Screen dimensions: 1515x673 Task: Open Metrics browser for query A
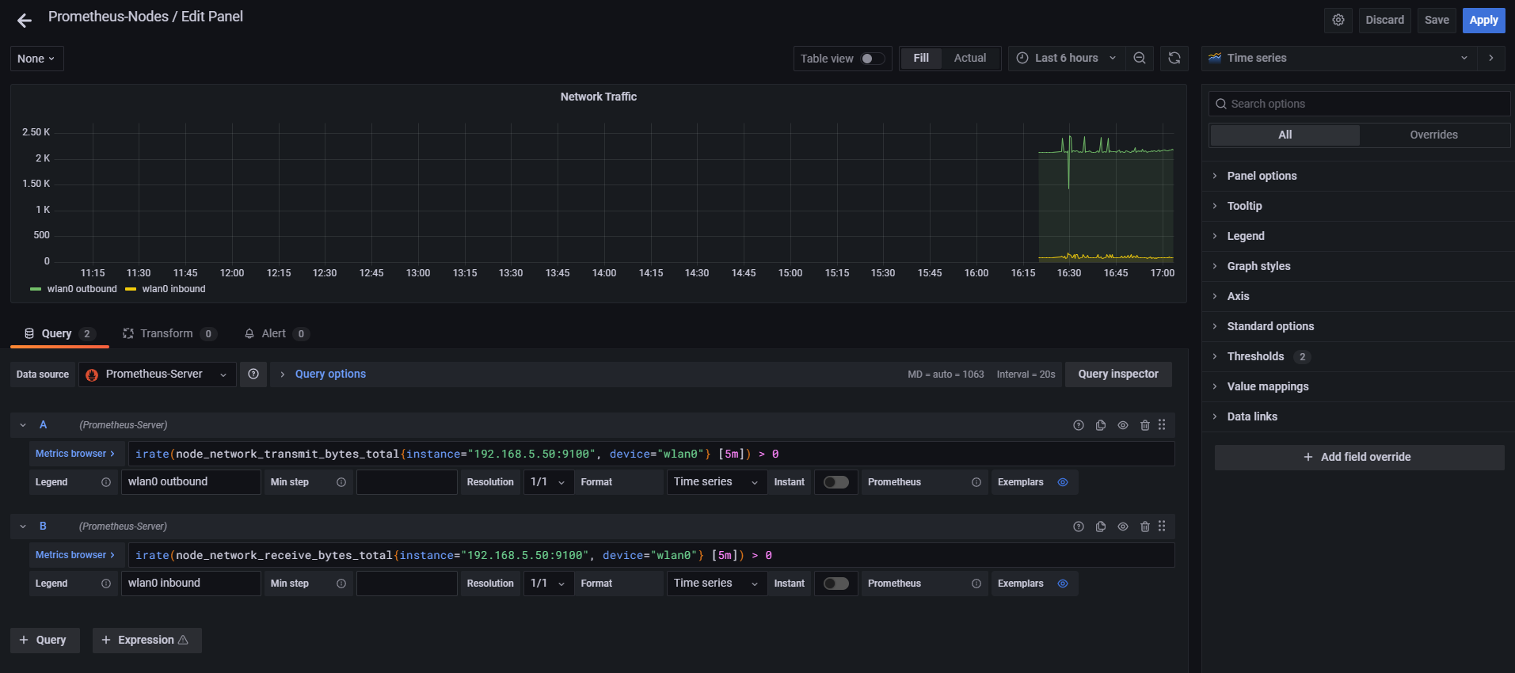point(75,454)
